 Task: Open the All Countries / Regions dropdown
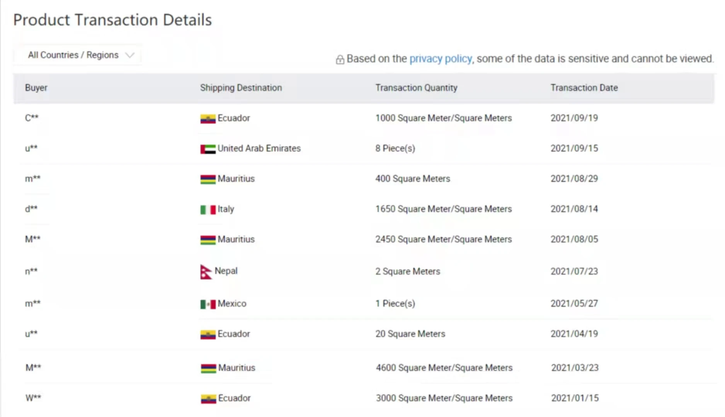80,55
